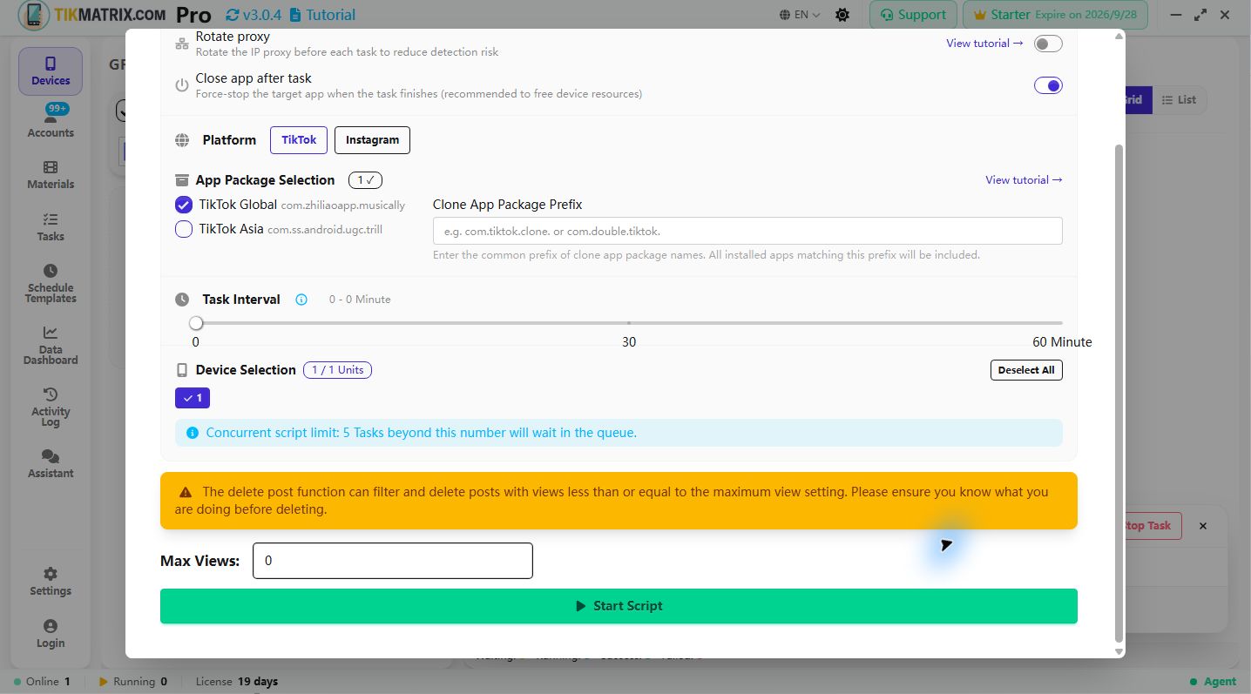This screenshot has height=694, width=1251.
Task: Open the Tutorial link in the header
Action: pyautogui.click(x=322, y=15)
